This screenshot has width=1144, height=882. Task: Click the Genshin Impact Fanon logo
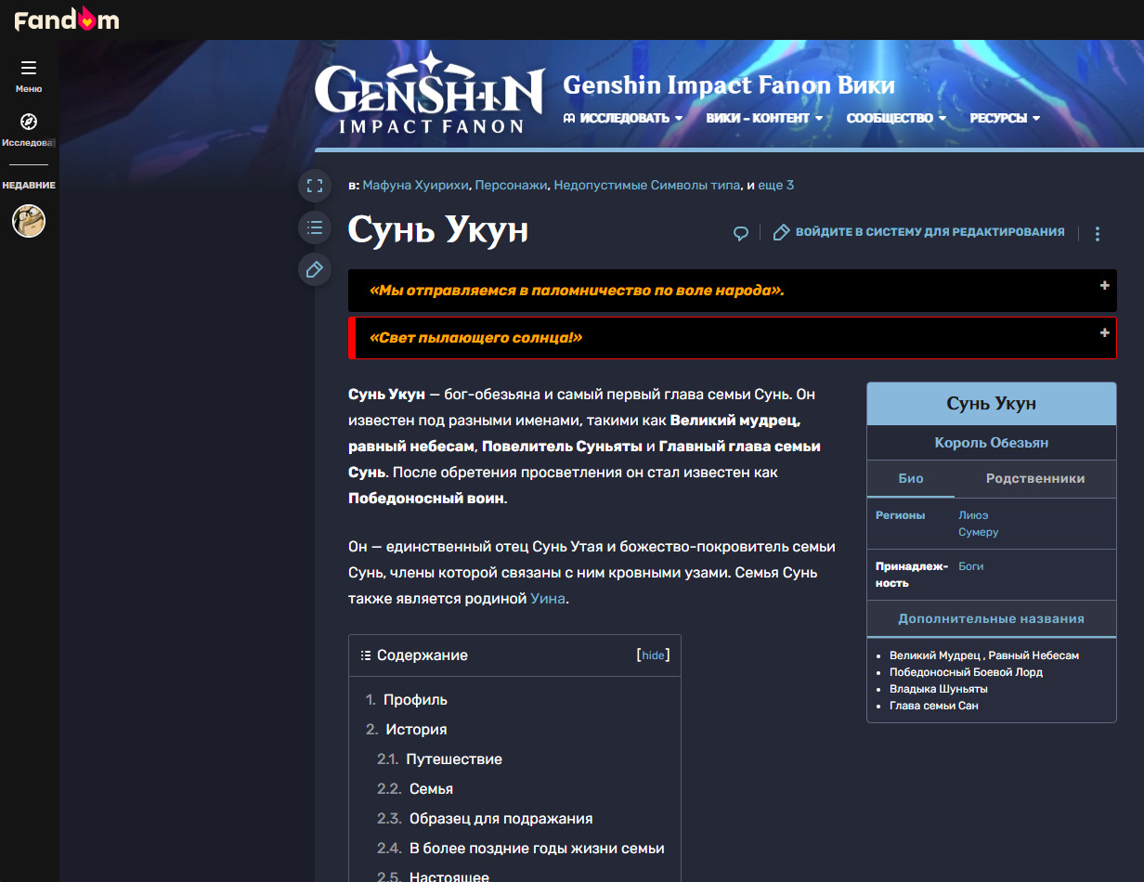(429, 93)
